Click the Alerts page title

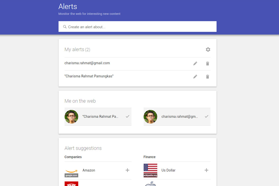click(x=68, y=7)
